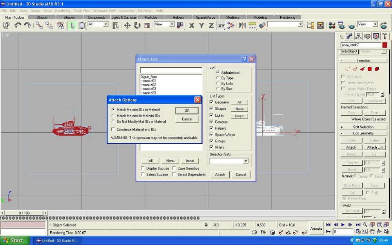Open the render type View dropdown
The image size is (392, 245).
[x=375, y=24]
